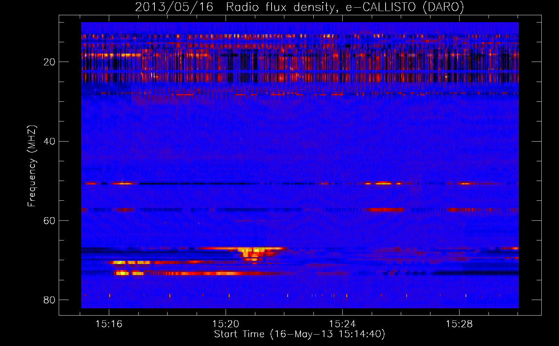Click the 20 MHz frequency tick label
The width and height of the screenshot is (559, 346).
49,62
